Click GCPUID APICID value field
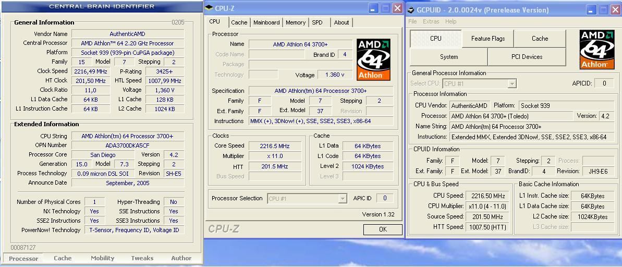Viewport: 622px width, 267px height. coord(604,83)
